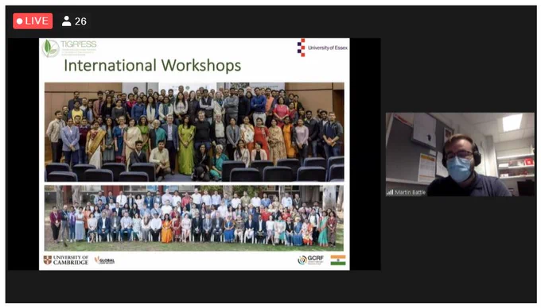Select Martin Battle's webcam video tile
Screen dimensions: 541x308
(x=461, y=155)
